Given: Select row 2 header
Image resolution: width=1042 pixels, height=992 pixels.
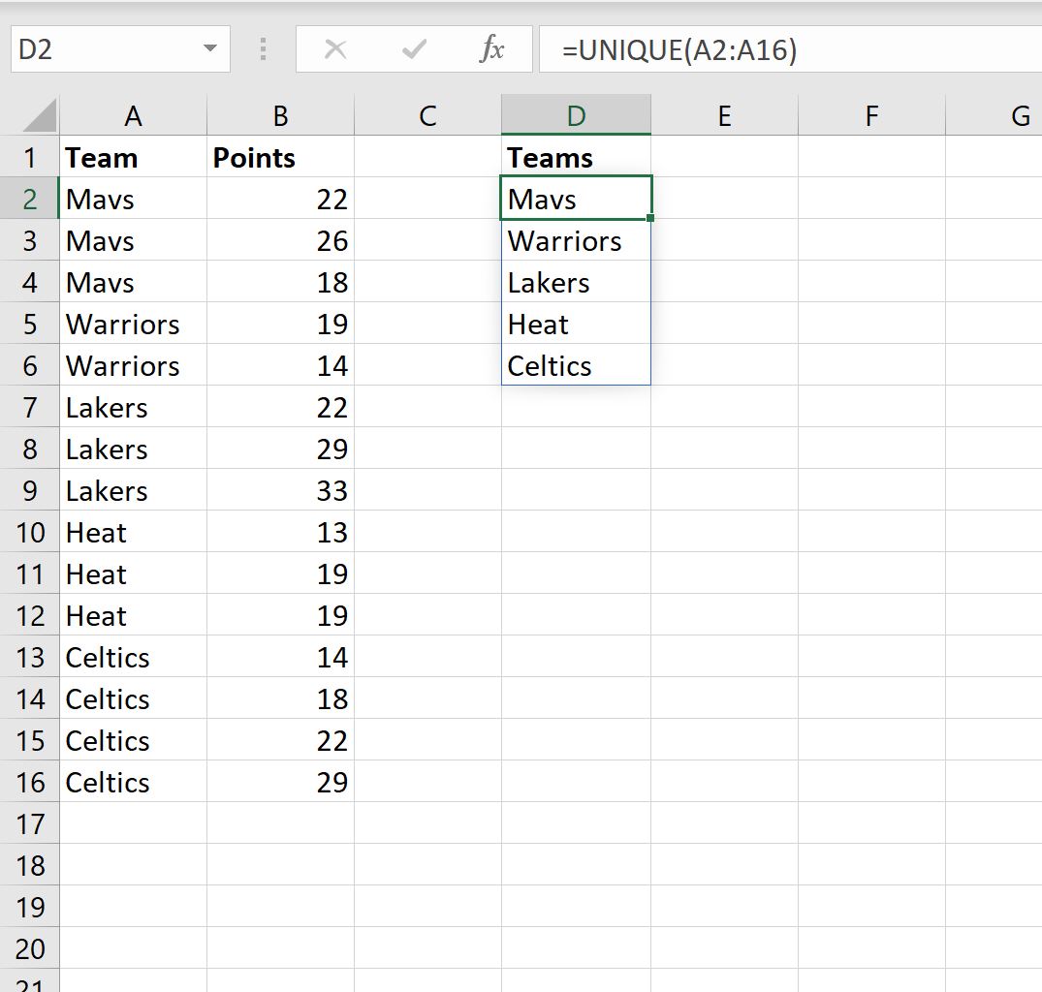Looking at the screenshot, I should [x=30, y=200].
